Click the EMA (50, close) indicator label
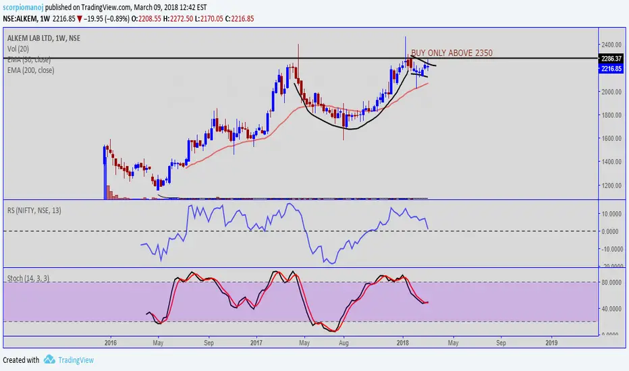 [29, 60]
